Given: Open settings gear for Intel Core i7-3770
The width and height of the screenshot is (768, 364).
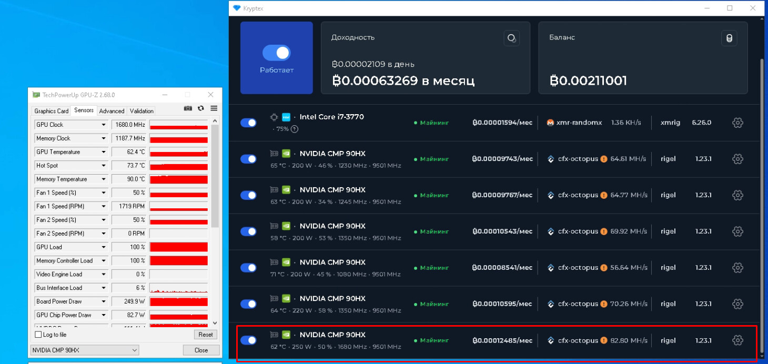Looking at the screenshot, I should click(x=737, y=123).
